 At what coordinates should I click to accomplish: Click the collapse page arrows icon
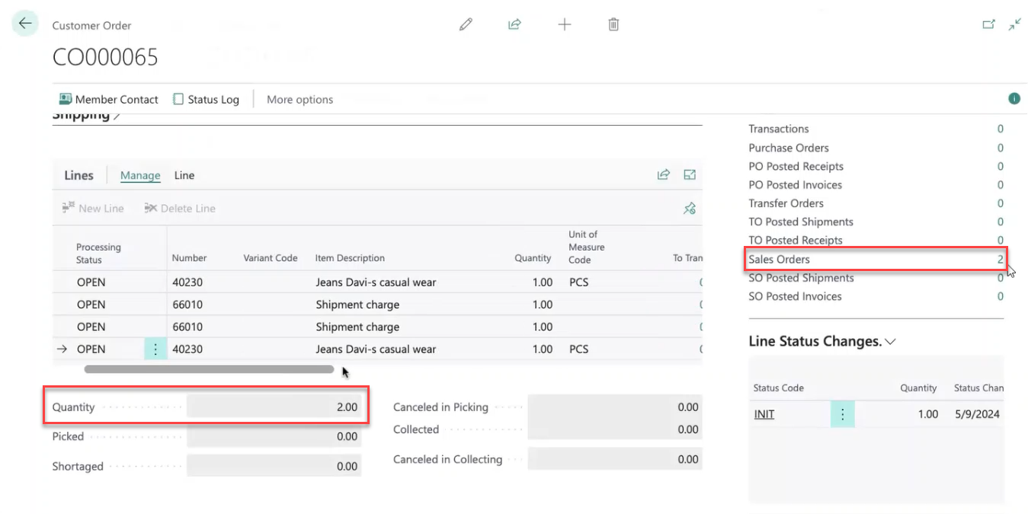(1014, 24)
